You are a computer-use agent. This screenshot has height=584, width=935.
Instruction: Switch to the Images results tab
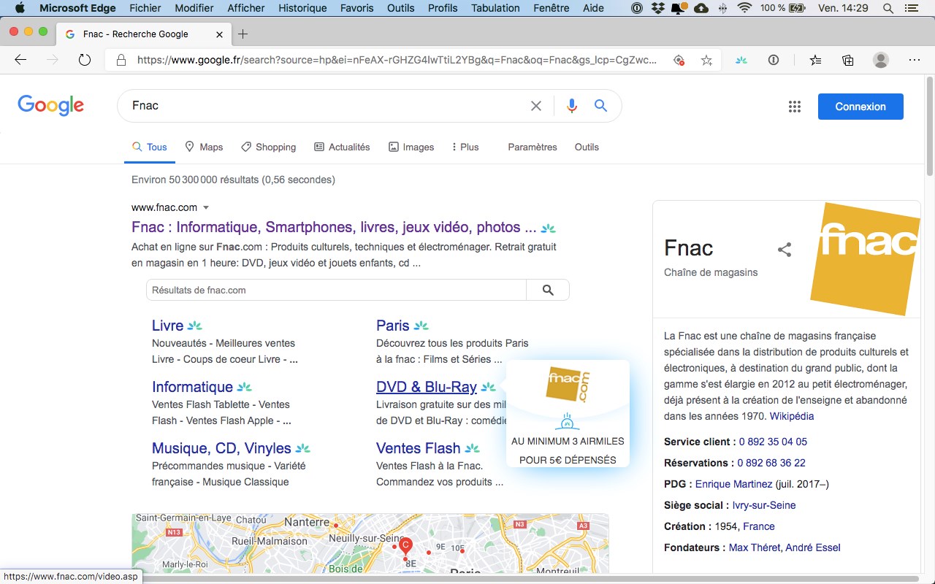point(411,147)
